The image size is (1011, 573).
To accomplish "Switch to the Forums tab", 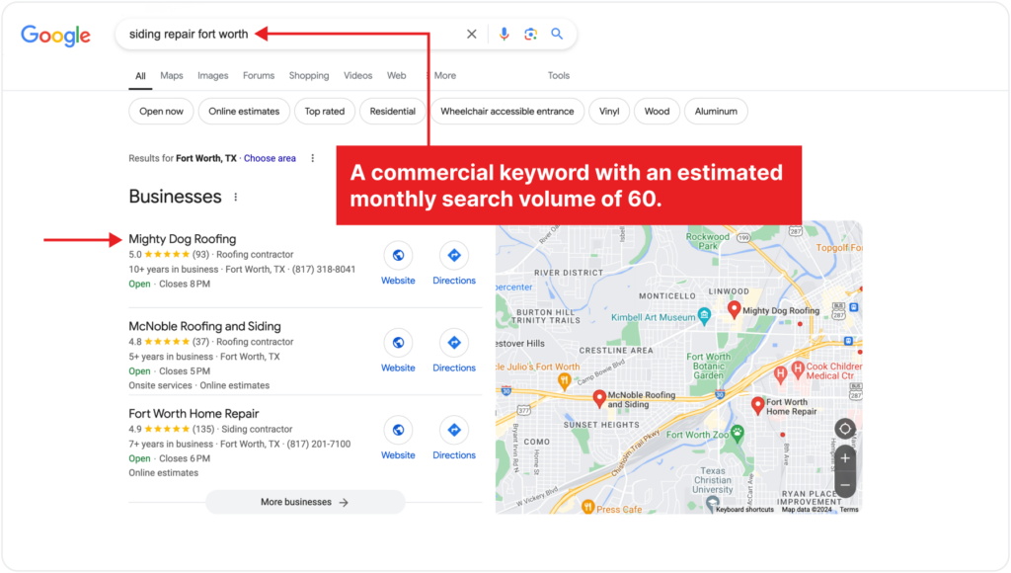I will tap(259, 75).
